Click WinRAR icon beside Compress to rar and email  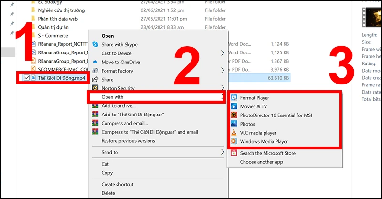point(95,132)
